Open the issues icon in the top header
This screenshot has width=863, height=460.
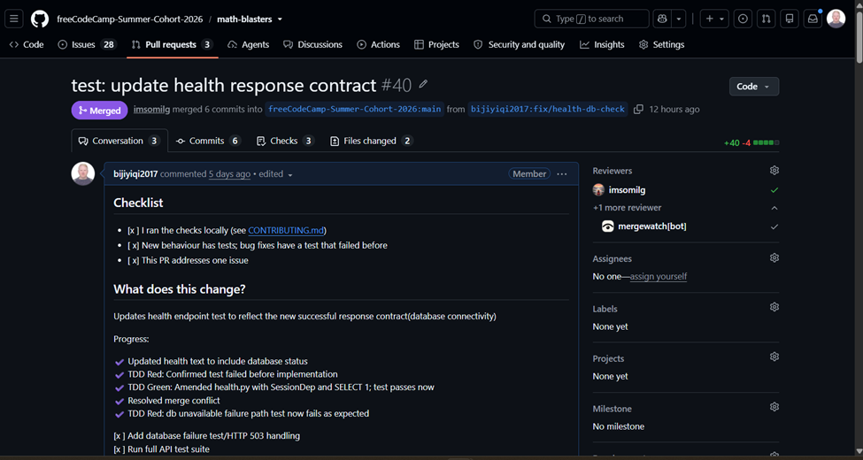click(x=743, y=19)
